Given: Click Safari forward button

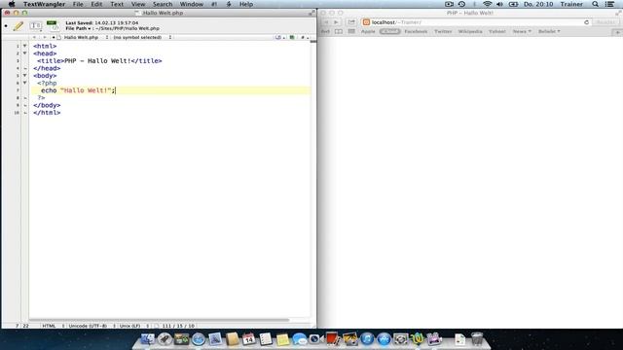Looking at the screenshot, I should [x=336, y=22].
